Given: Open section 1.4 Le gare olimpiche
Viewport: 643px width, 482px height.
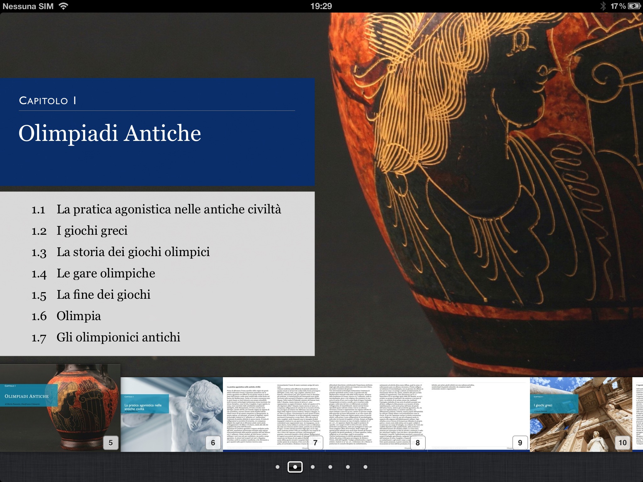Looking at the screenshot, I should [x=93, y=273].
